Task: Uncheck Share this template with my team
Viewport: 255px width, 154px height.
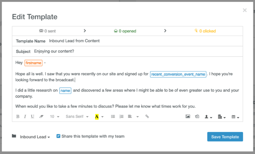Action: [58, 136]
